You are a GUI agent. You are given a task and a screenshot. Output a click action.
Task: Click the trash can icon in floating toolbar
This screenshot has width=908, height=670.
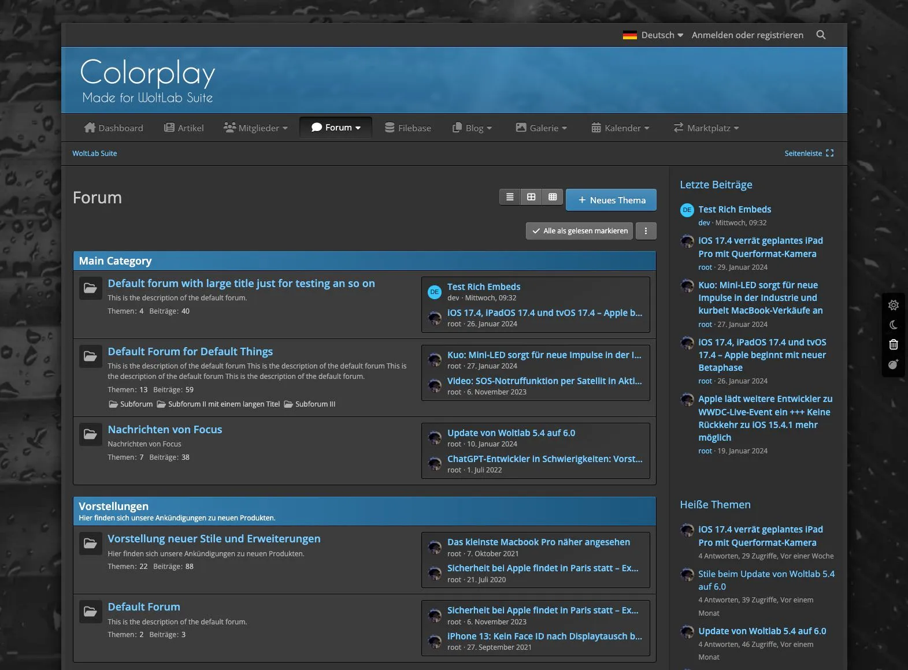point(893,344)
